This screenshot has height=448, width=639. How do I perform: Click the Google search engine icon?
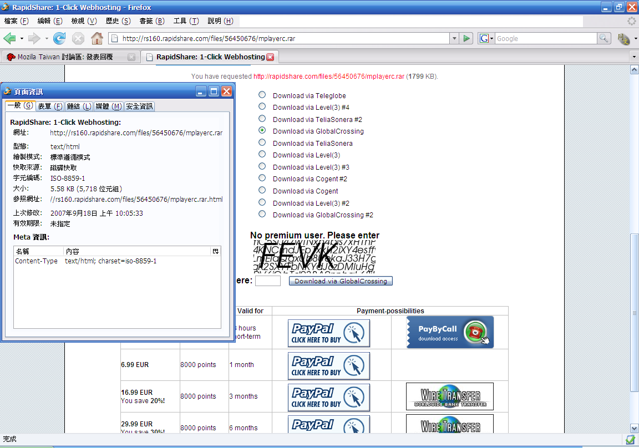coord(484,39)
